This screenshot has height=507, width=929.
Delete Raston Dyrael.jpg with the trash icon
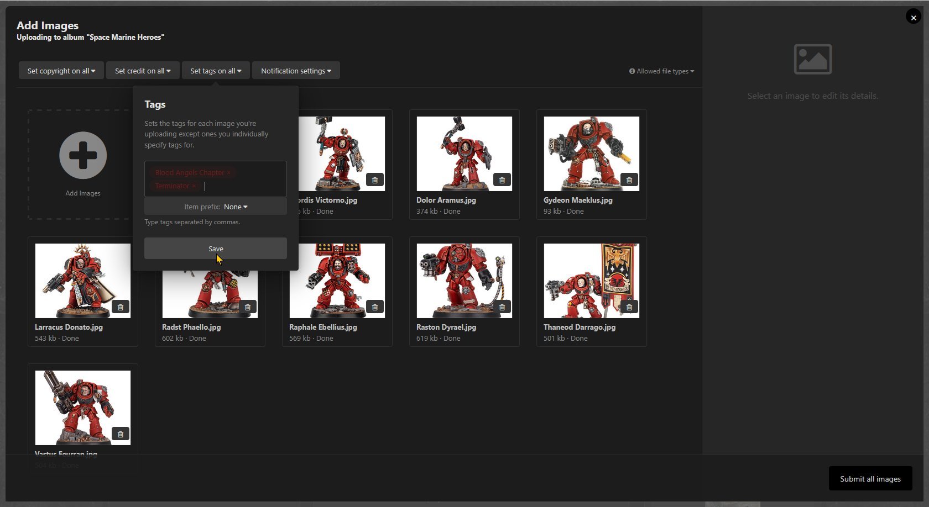click(x=502, y=307)
